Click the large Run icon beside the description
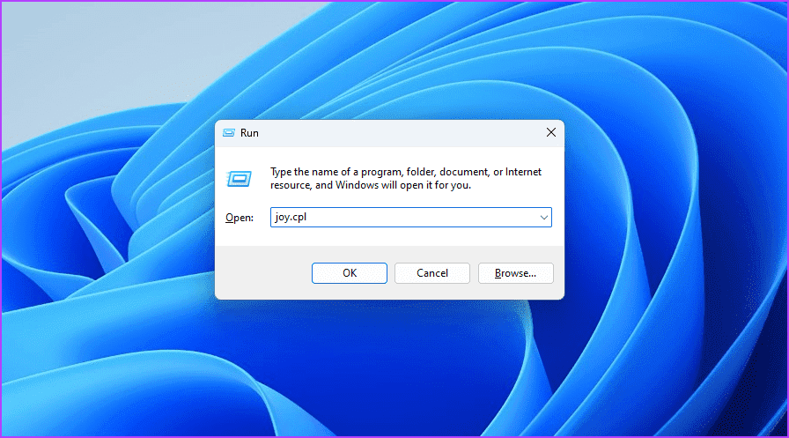Image resolution: width=789 pixels, height=438 pixels. tap(240, 179)
